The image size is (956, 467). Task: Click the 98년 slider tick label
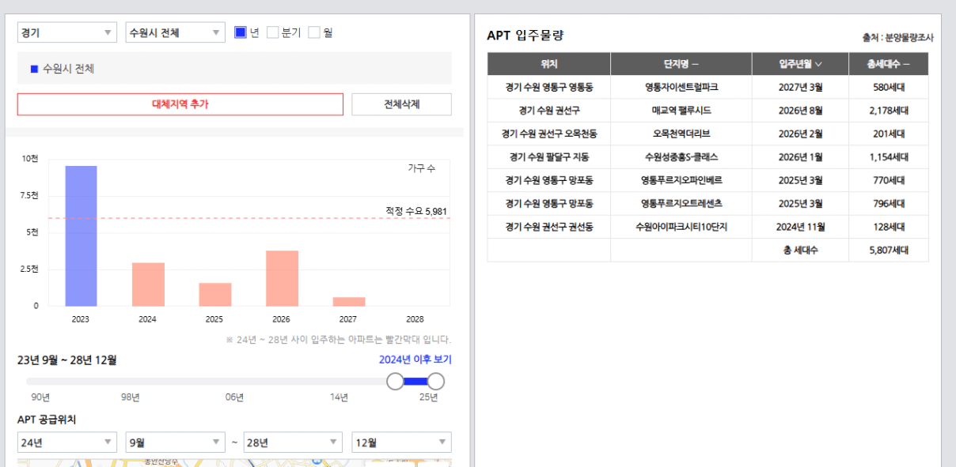(131, 397)
